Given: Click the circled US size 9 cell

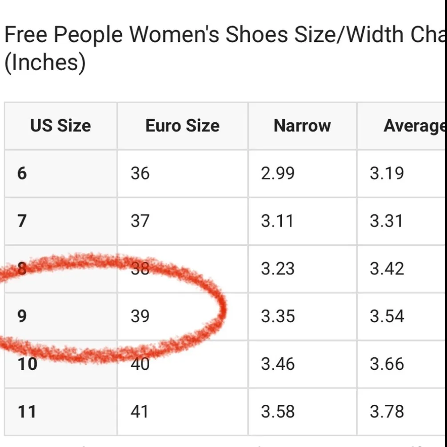Looking at the screenshot, I should [x=22, y=316].
